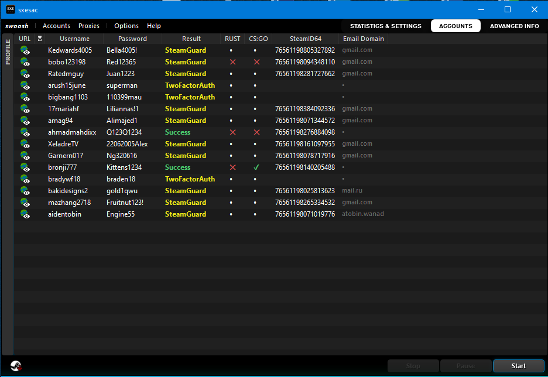Screen dimensions: 548x377
Task: Select TwoFactorAuth result for bradywf18
Action: tap(190, 179)
